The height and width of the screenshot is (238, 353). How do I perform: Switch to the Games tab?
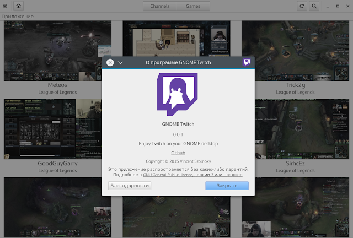tap(193, 6)
